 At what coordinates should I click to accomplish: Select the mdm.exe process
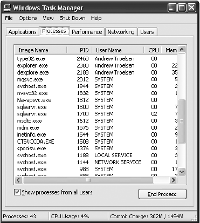(x=96, y=128)
